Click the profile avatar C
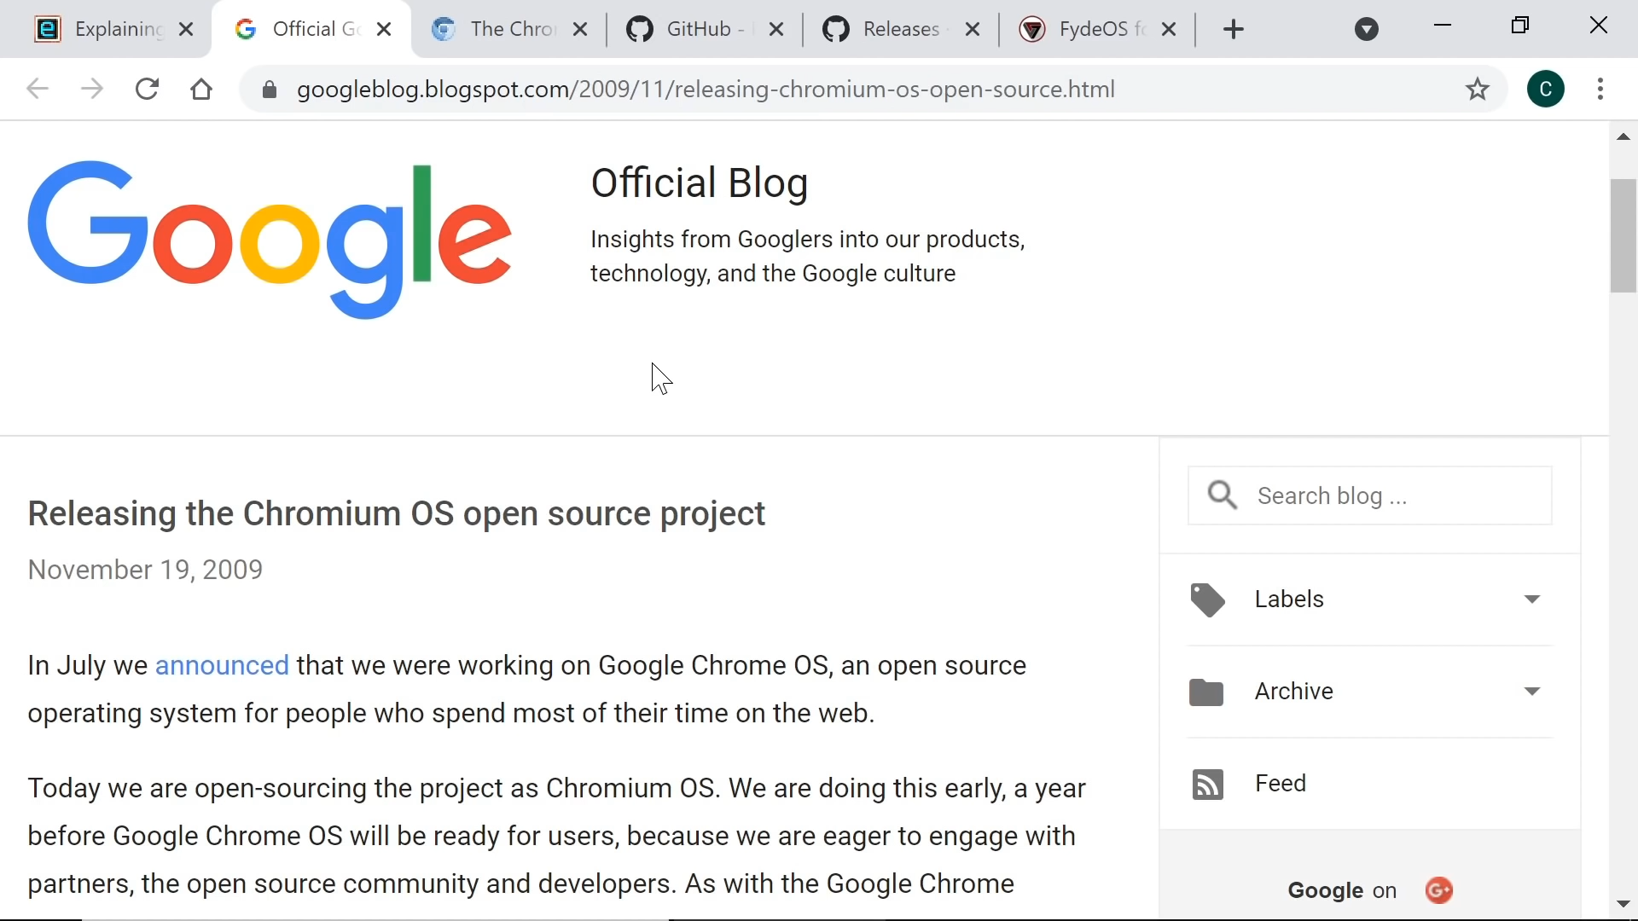This screenshot has height=921, width=1638. click(x=1546, y=89)
